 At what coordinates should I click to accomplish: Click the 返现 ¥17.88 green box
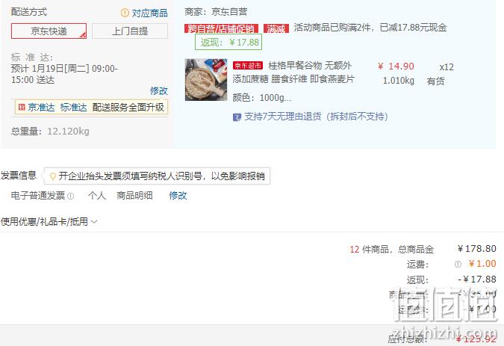pyautogui.click(x=228, y=42)
